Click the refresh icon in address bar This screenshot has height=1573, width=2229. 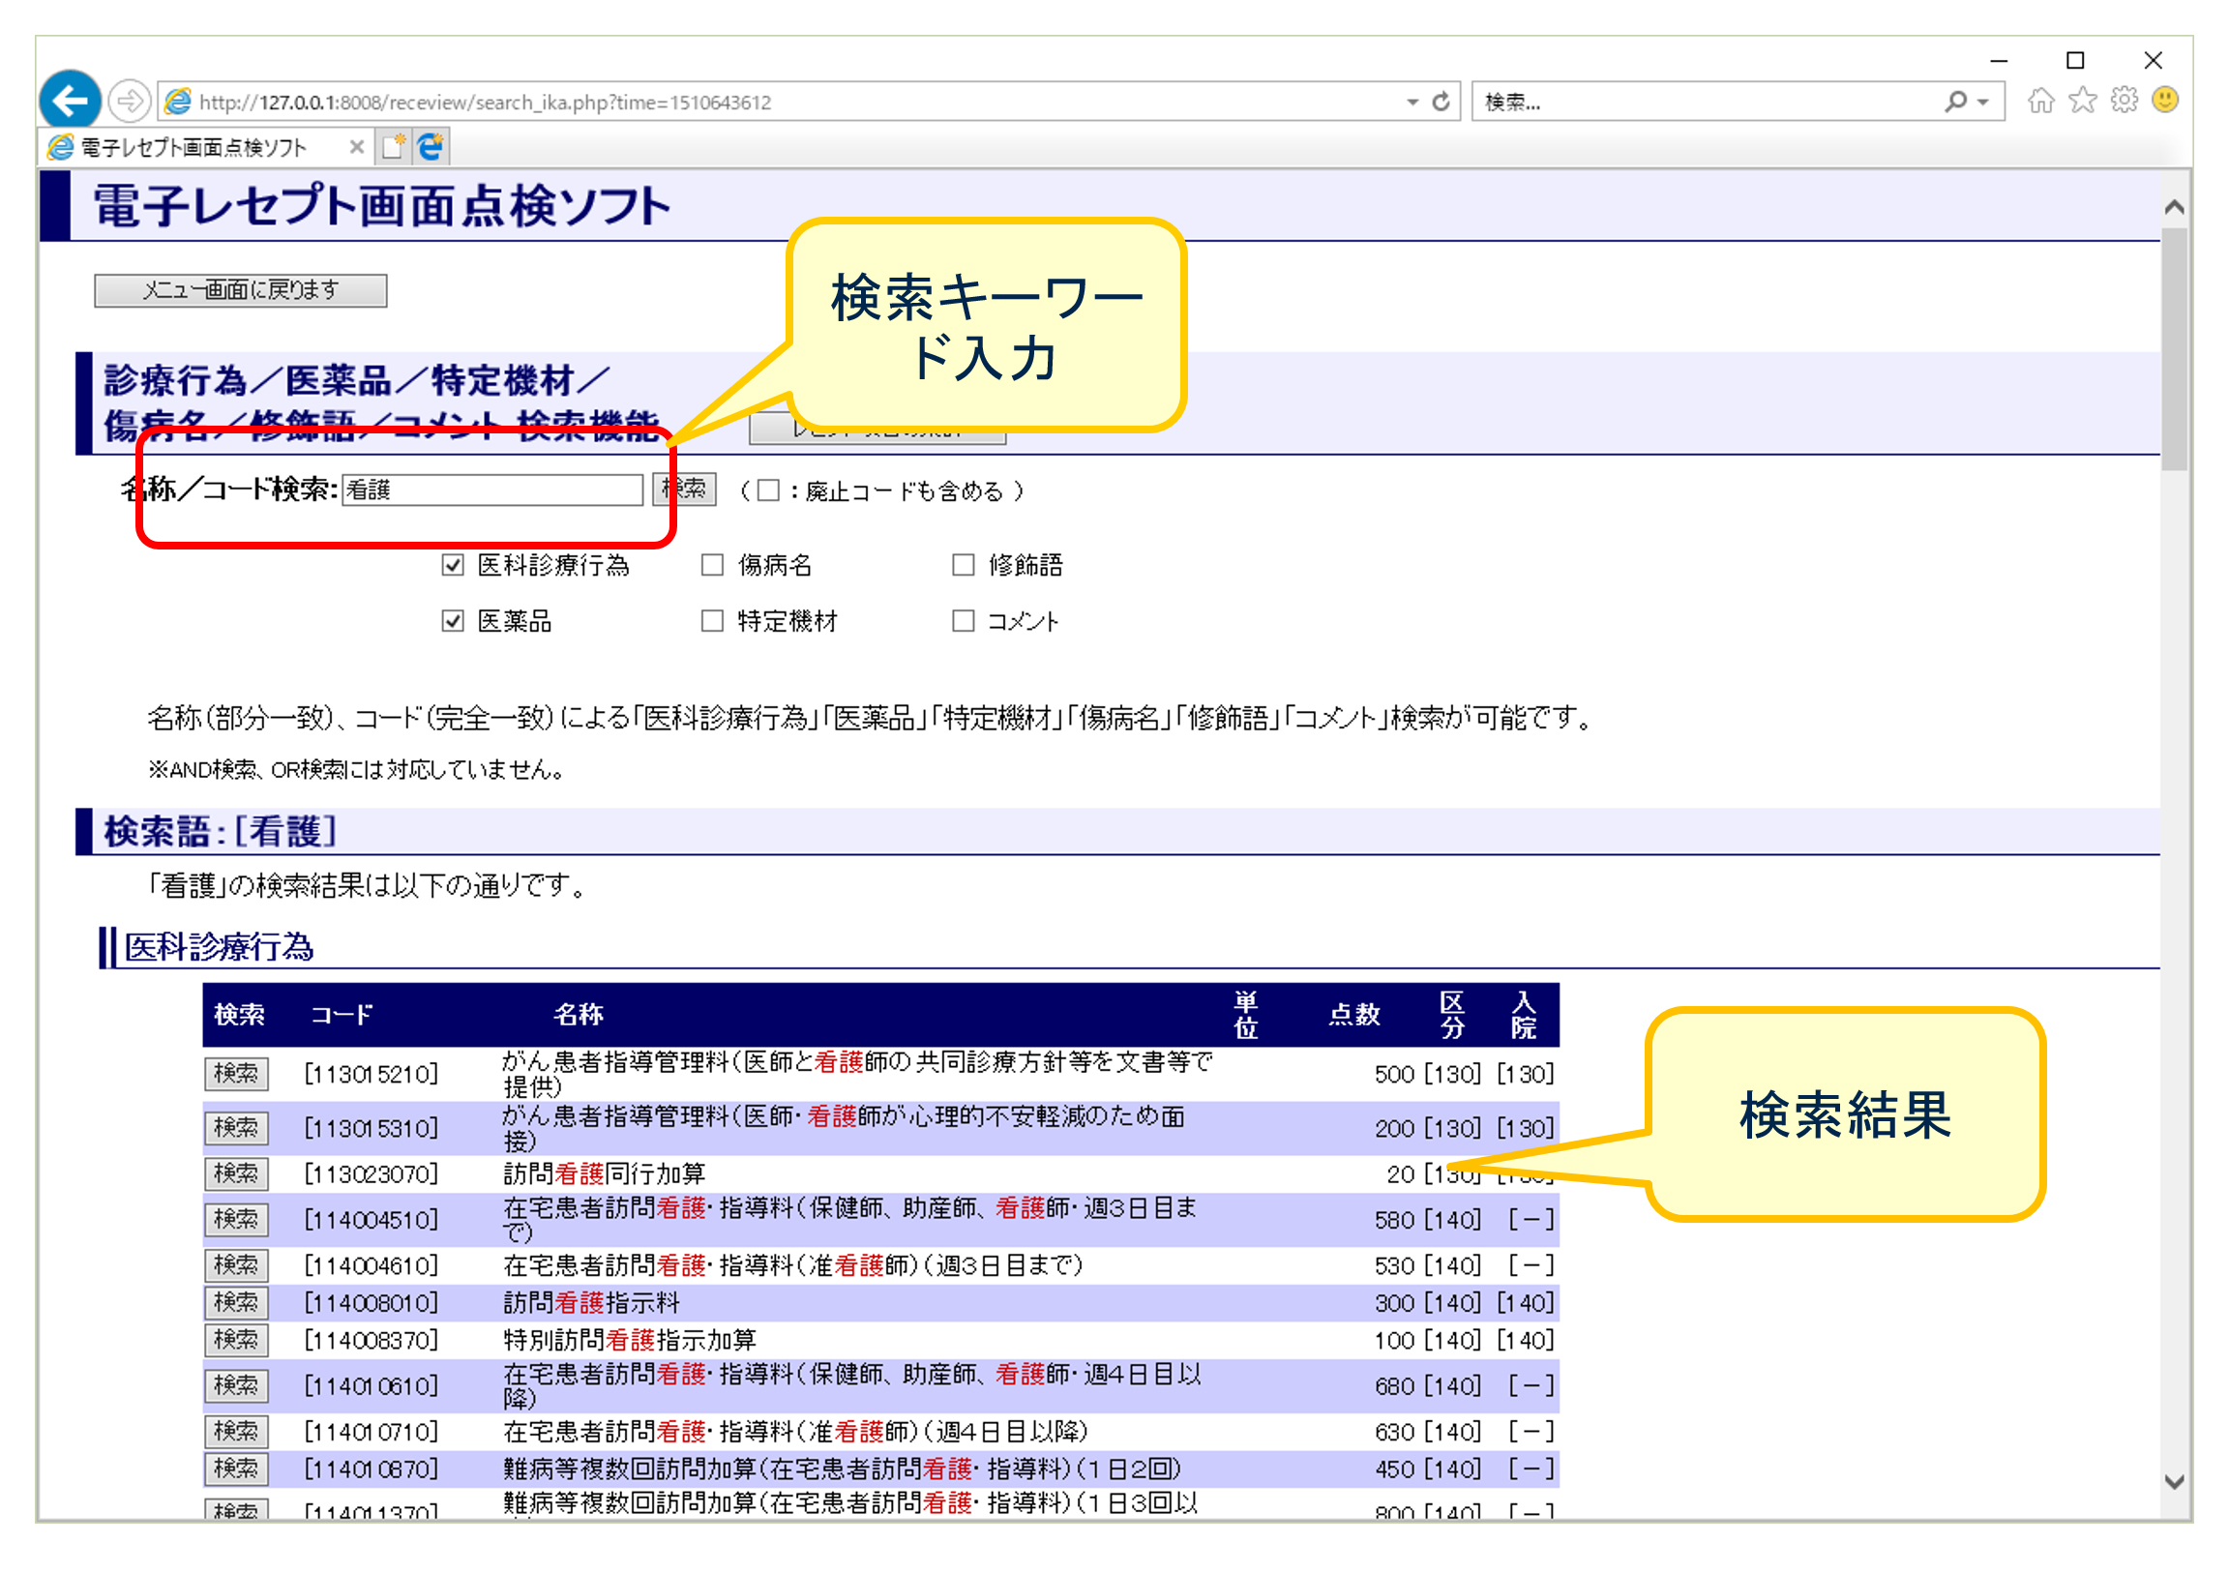(x=1441, y=101)
